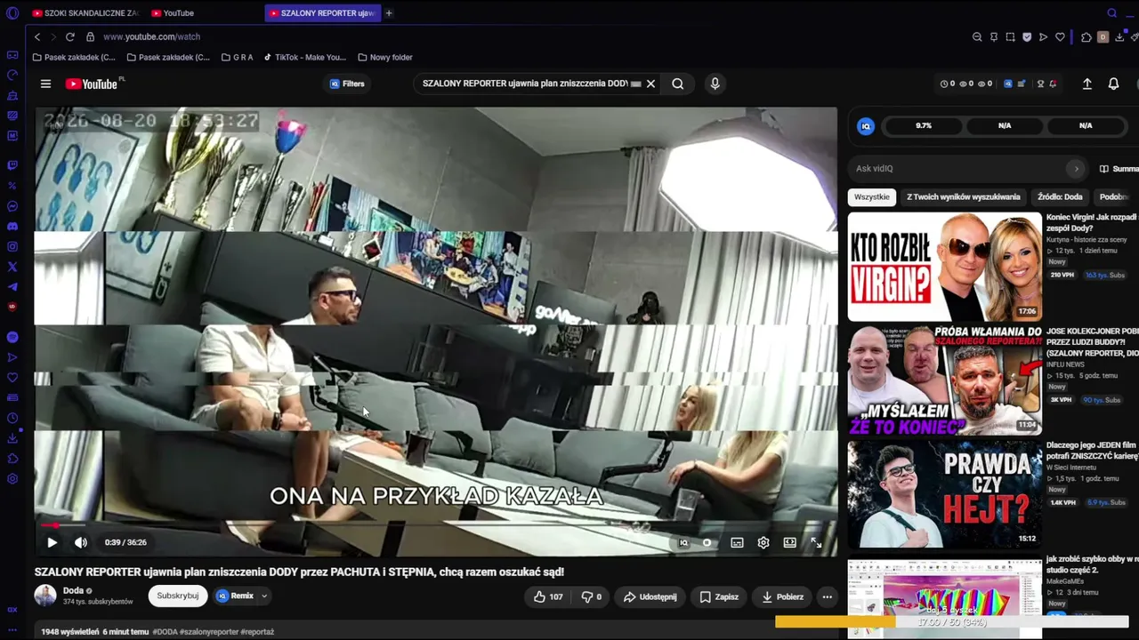Click the vidIQ icon in player controls
Screen dimensions: 1139x640
[x=683, y=542]
